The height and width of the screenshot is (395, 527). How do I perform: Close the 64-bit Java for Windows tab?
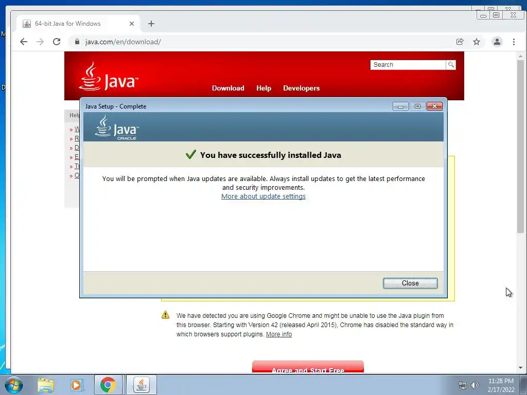[x=132, y=24]
